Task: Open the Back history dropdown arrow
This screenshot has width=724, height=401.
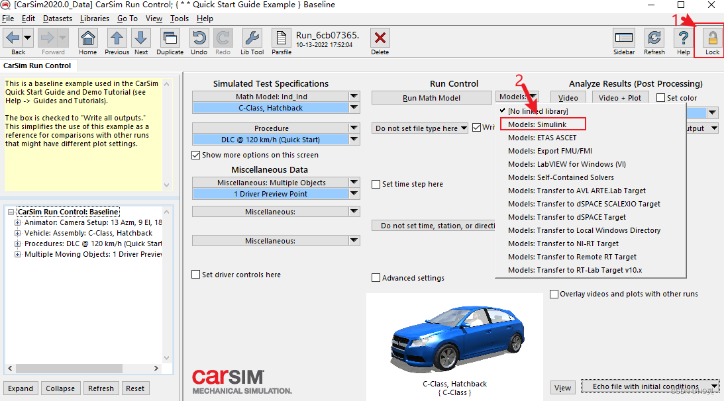Action: point(28,38)
